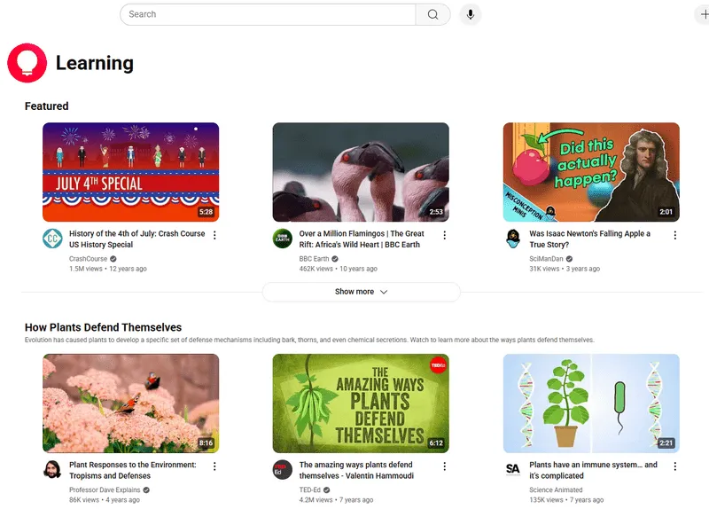Open 'Plant Responses to the Environment' title

(x=132, y=470)
